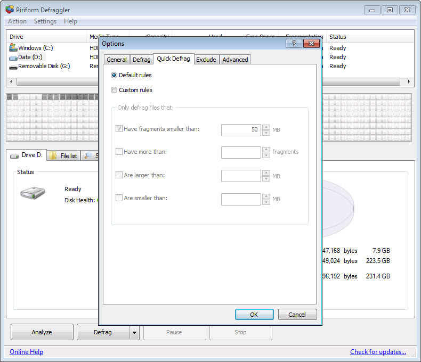Viewport: 421px width, 362px height.
Task: Increase fragments smaller than MB value
Action: coord(266,127)
